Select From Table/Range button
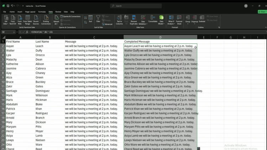This screenshot has width=267, height=150. pos(27,20)
